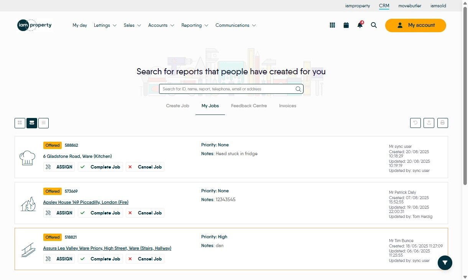The height and width of the screenshot is (280, 468).
Task: Open the floating filter button
Action: click(x=445, y=263)
